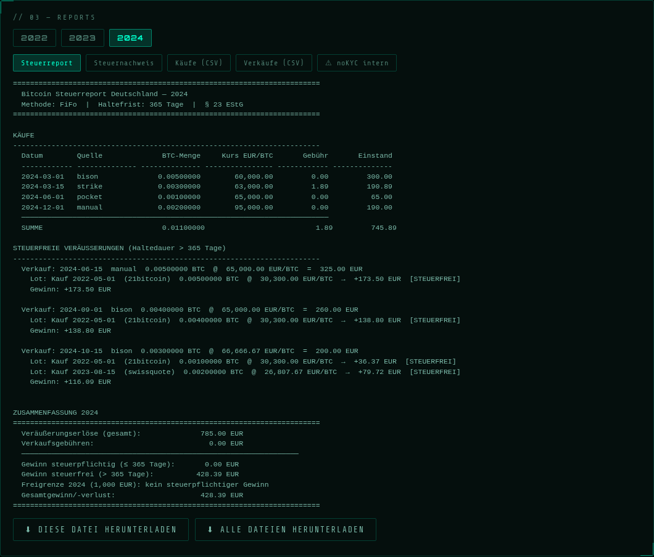This screenshot has height=557, width=654.
Task: Click the '§ 23 EStG' text
Action: pos(224,105)
